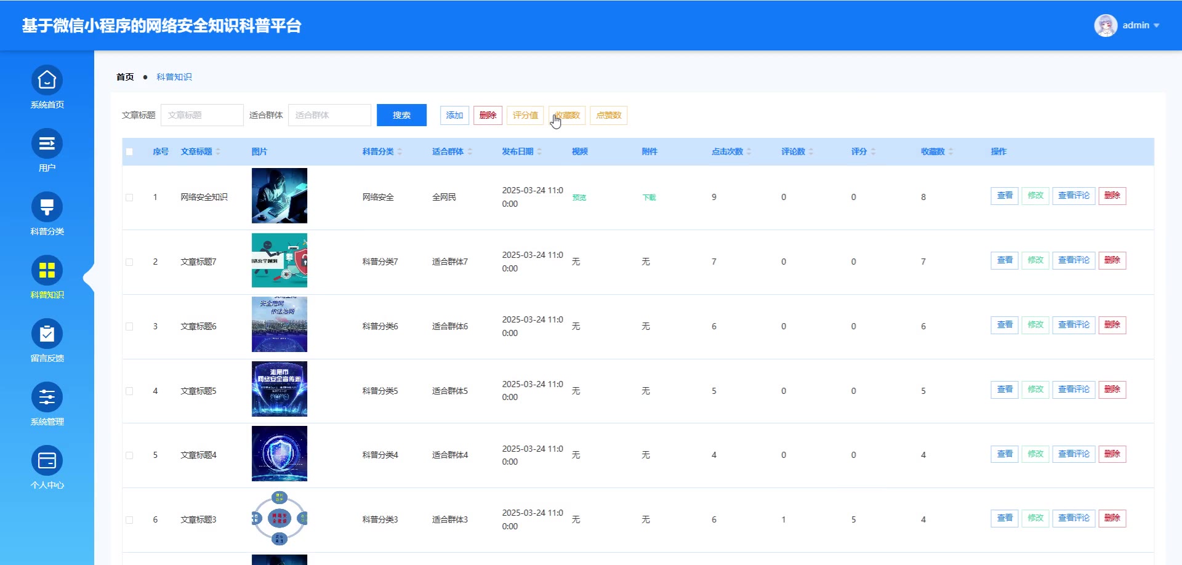
Task: Go to 个人中心 sidebar icon
Action: coord(47,461)
